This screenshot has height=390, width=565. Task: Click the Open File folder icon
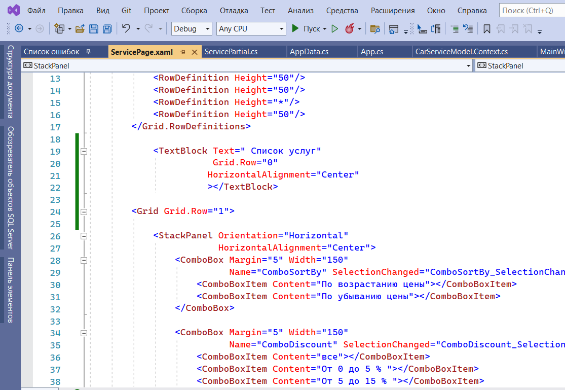click(x=80, y=28)
